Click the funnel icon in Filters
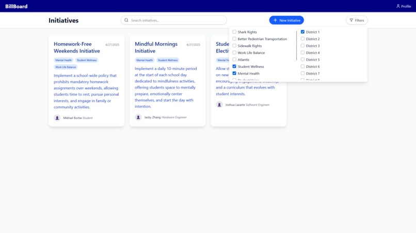Screen dimensions: 416x233 point(351,20)
